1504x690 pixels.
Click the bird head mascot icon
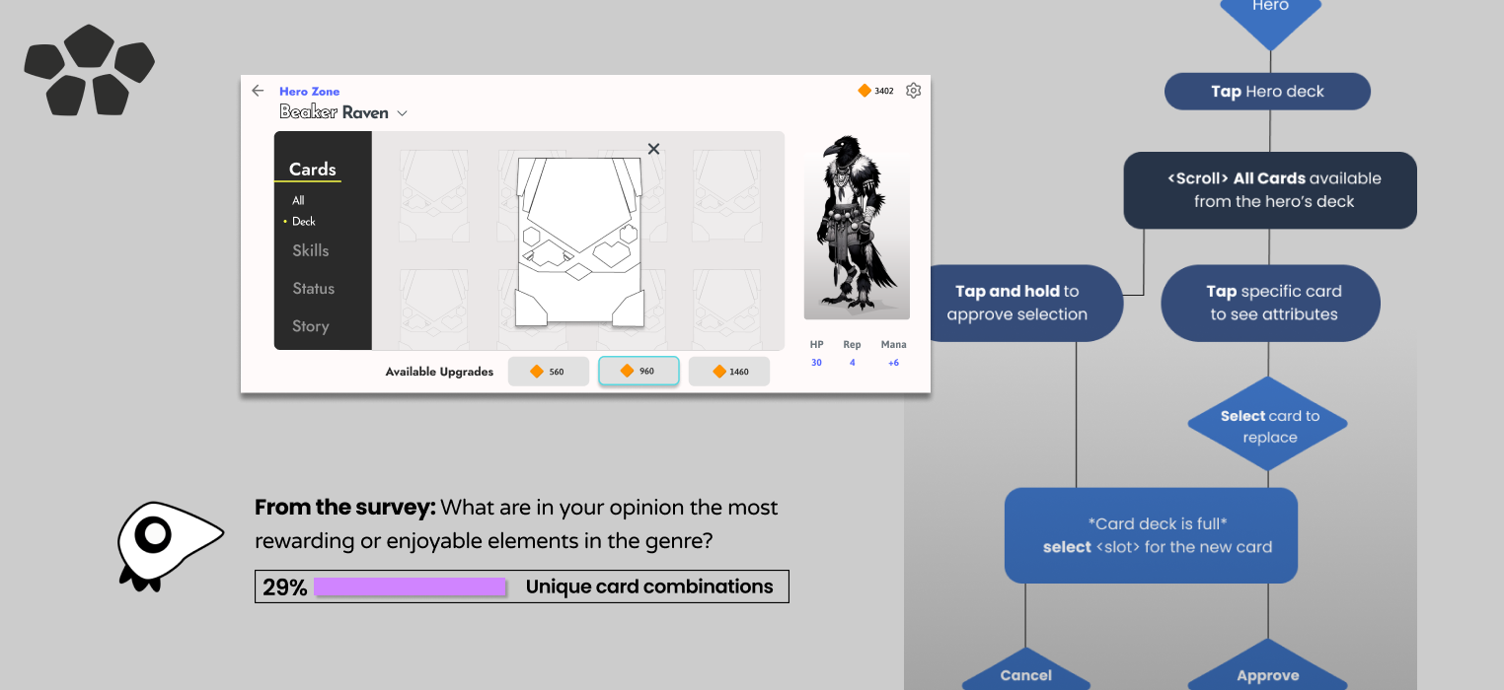tap(165, 544)
